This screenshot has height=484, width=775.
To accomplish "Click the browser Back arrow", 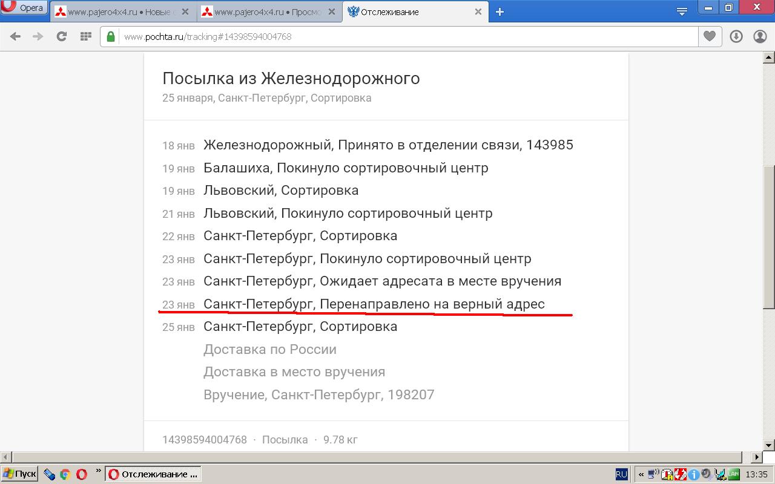I will [x=15, y=36].
